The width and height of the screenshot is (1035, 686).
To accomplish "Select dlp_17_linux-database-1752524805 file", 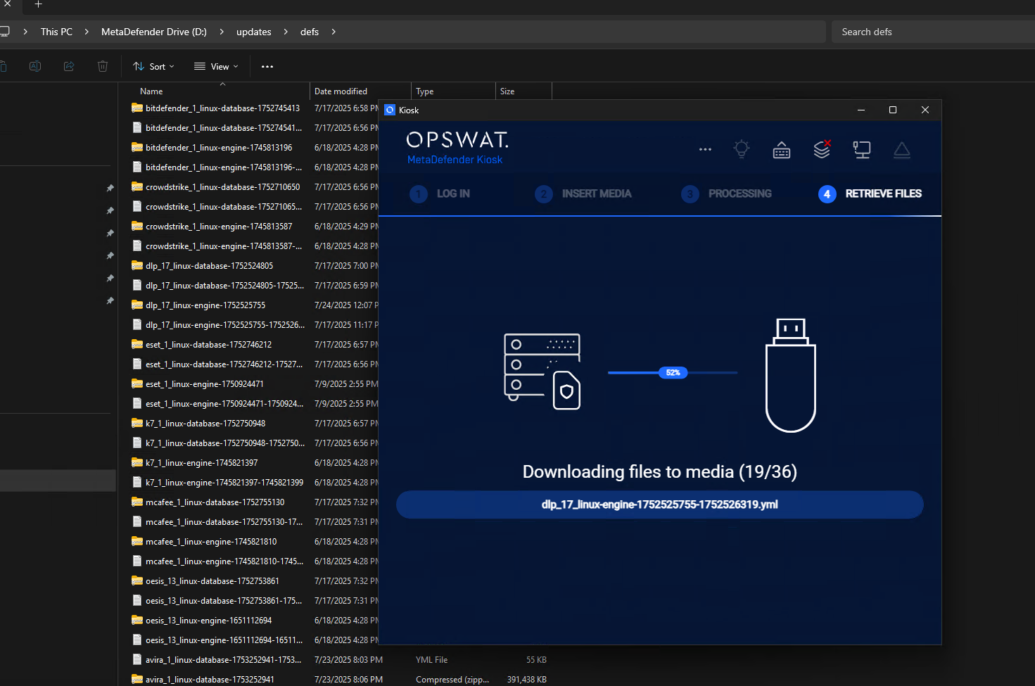I will [209, 266].
